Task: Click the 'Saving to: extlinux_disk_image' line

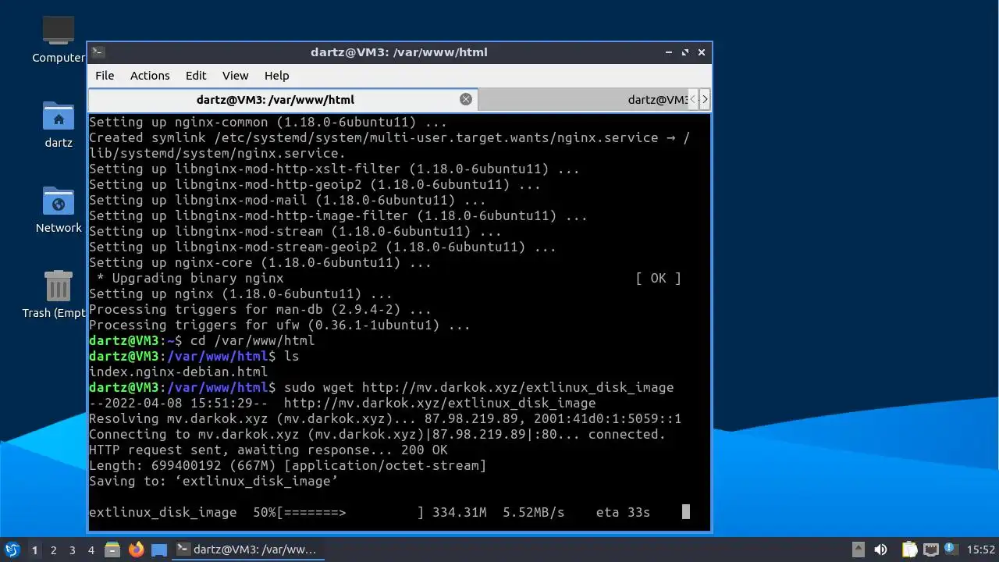Action: (x=213, y=482)
